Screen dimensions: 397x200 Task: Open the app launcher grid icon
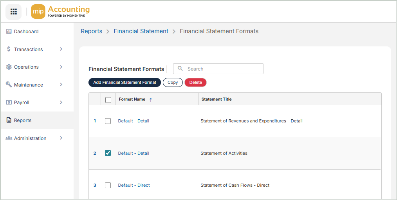pyautogui.click(x=14, y=12)
